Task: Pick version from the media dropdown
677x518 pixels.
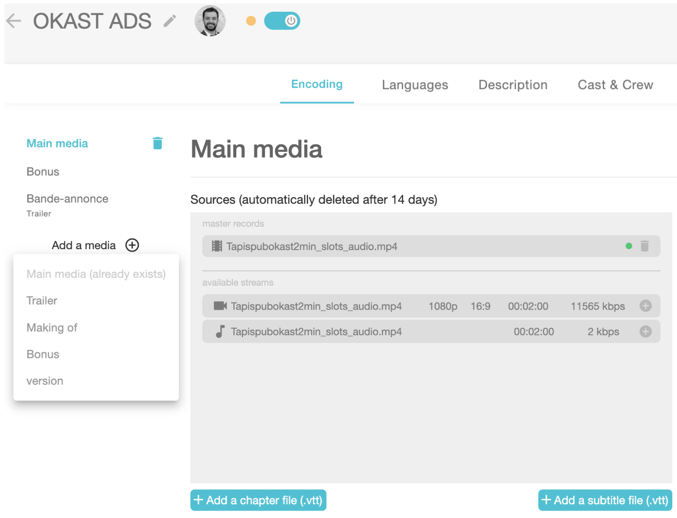Action: pyautogui.click(x=45, y=381)
